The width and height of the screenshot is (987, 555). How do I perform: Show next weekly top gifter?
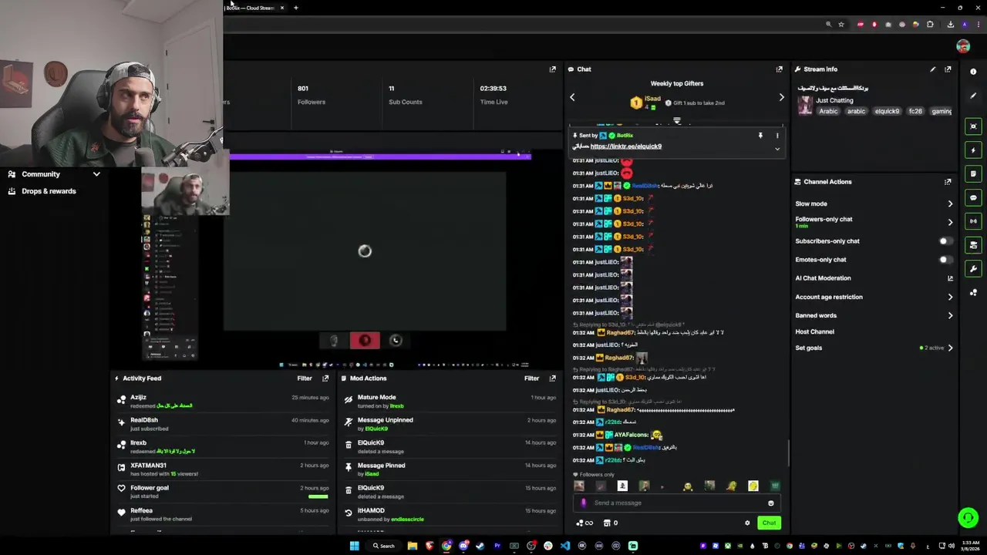click(x=781, y=97)
